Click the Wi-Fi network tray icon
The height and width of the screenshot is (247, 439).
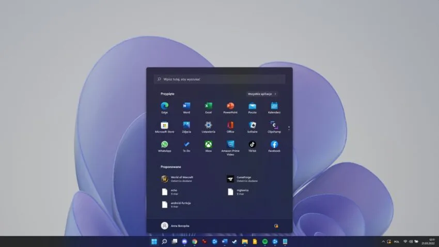(405, 241)
